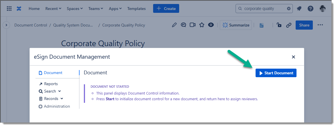Expand the Spaces dropdown menu

click(x=75, y=9)
